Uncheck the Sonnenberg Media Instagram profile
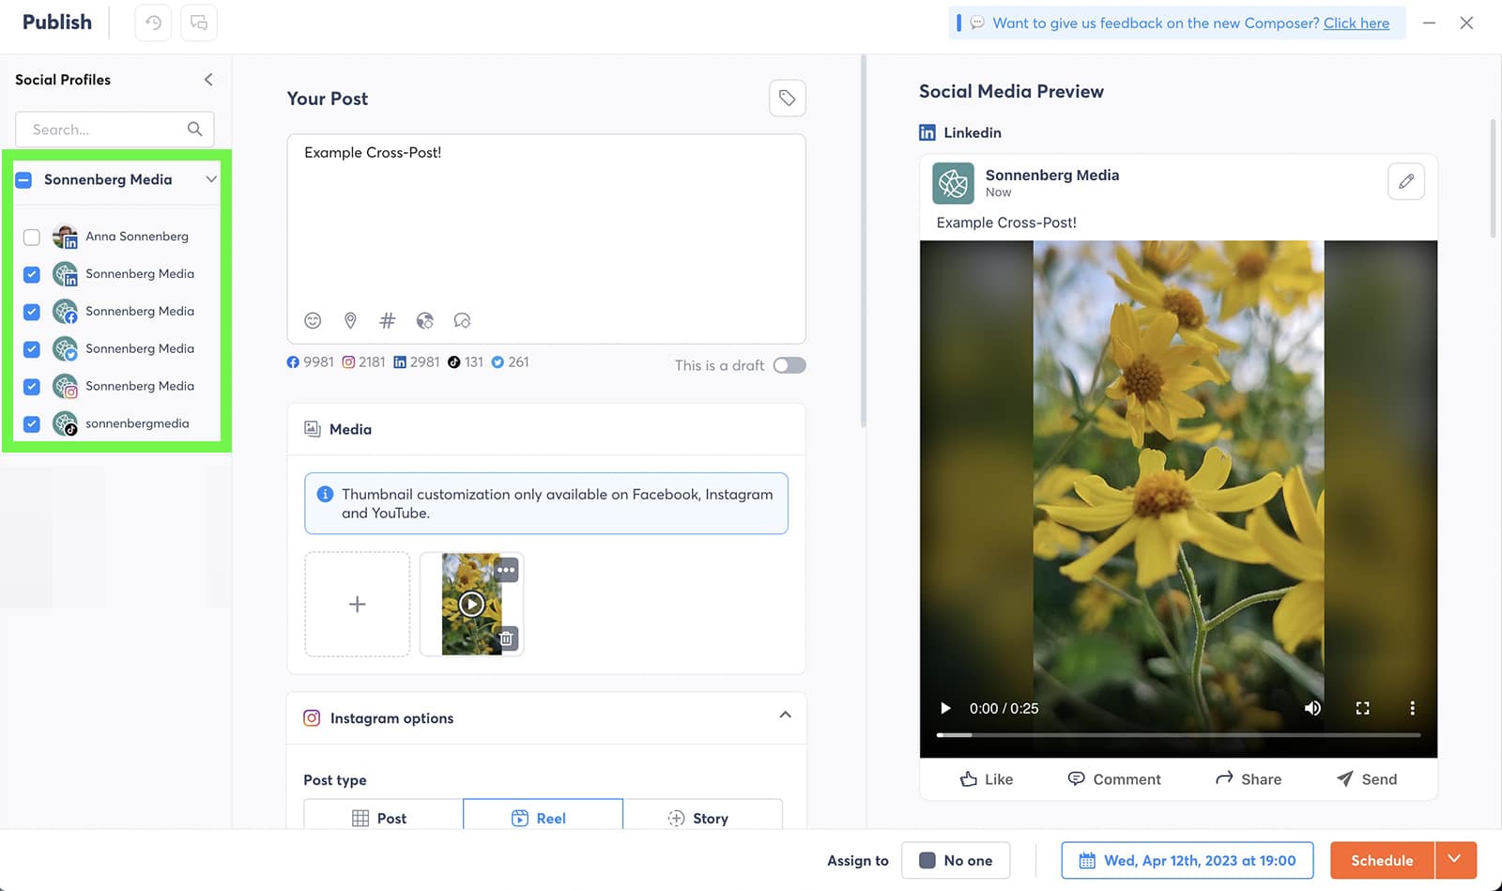Screen dimensions: 1502x891 point(32,387)
